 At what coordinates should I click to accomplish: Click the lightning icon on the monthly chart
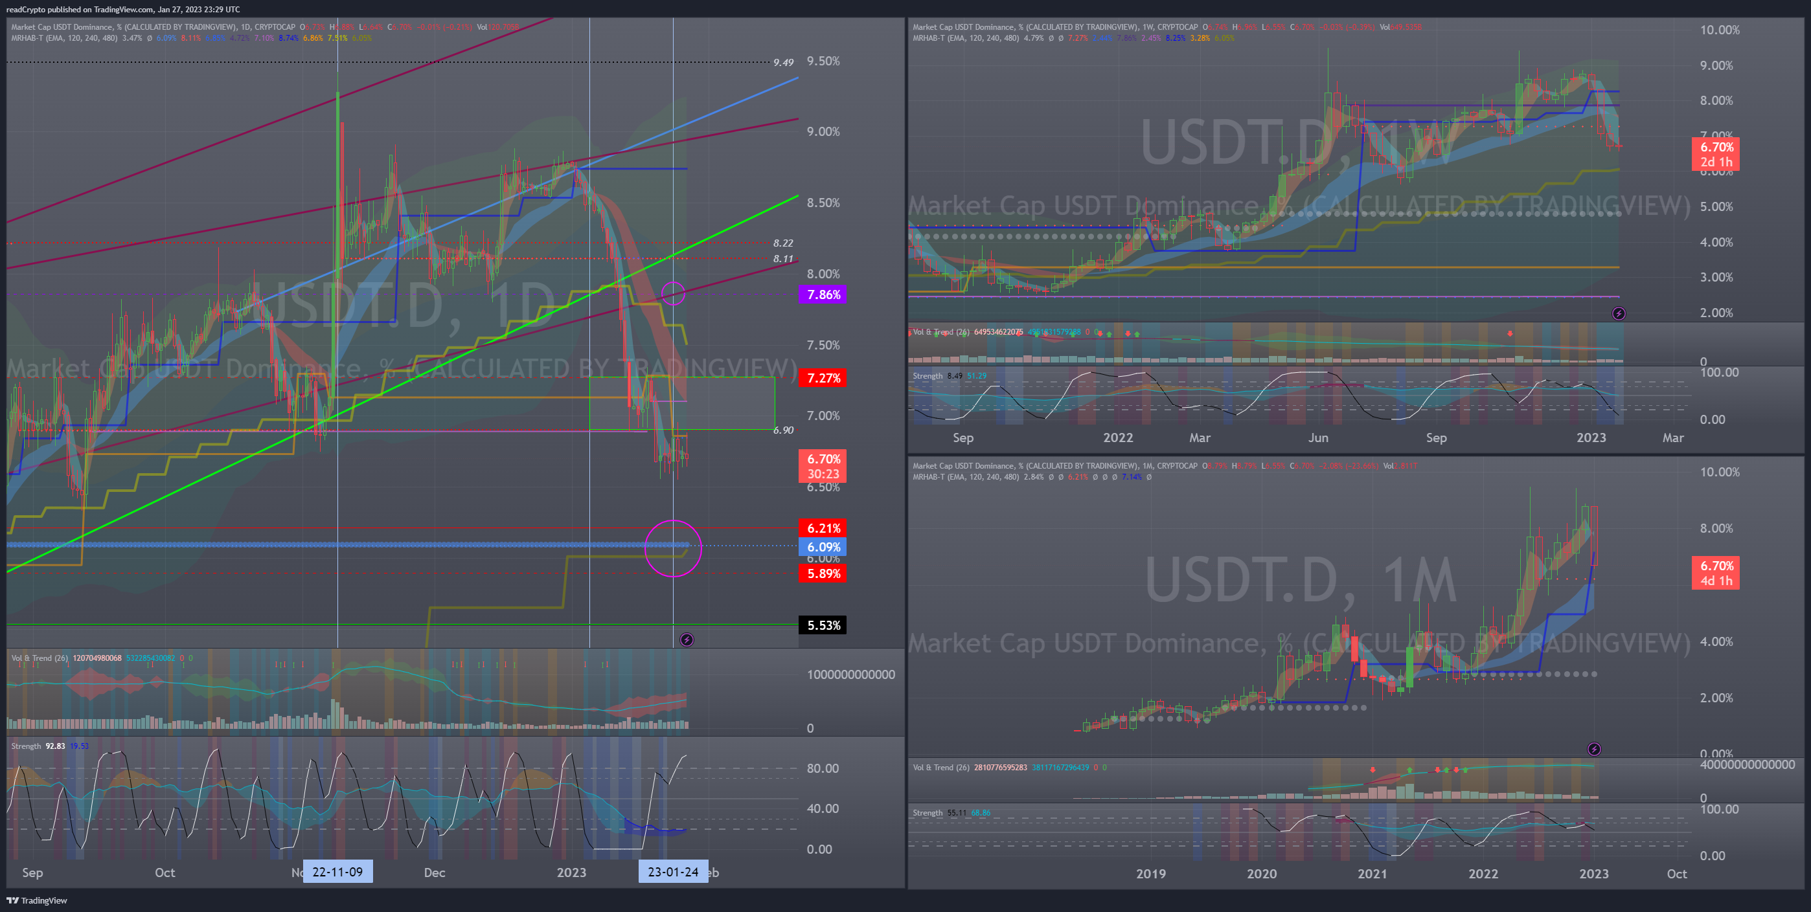click(1594, 749)
